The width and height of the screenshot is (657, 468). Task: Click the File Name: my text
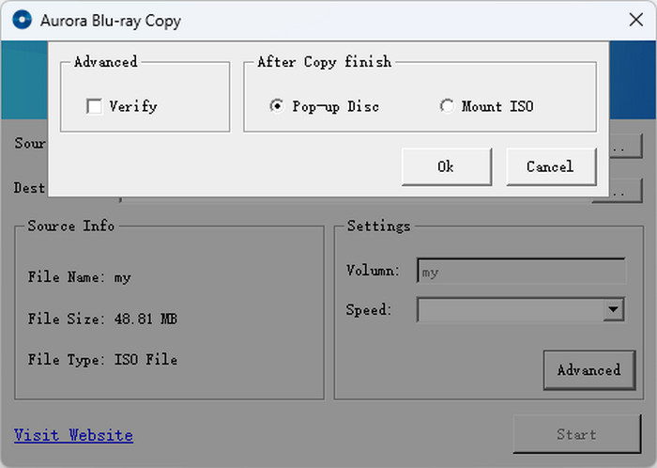80,278
